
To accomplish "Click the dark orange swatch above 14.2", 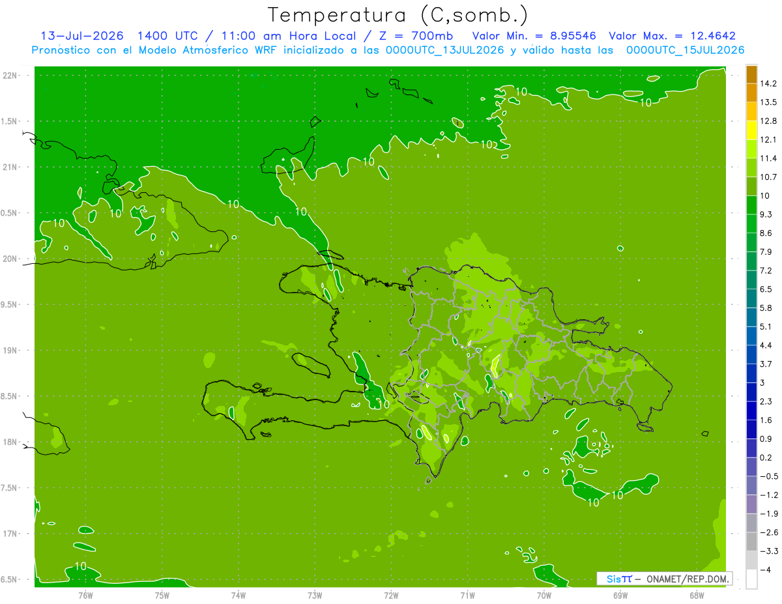I will (x=751, y=74).
